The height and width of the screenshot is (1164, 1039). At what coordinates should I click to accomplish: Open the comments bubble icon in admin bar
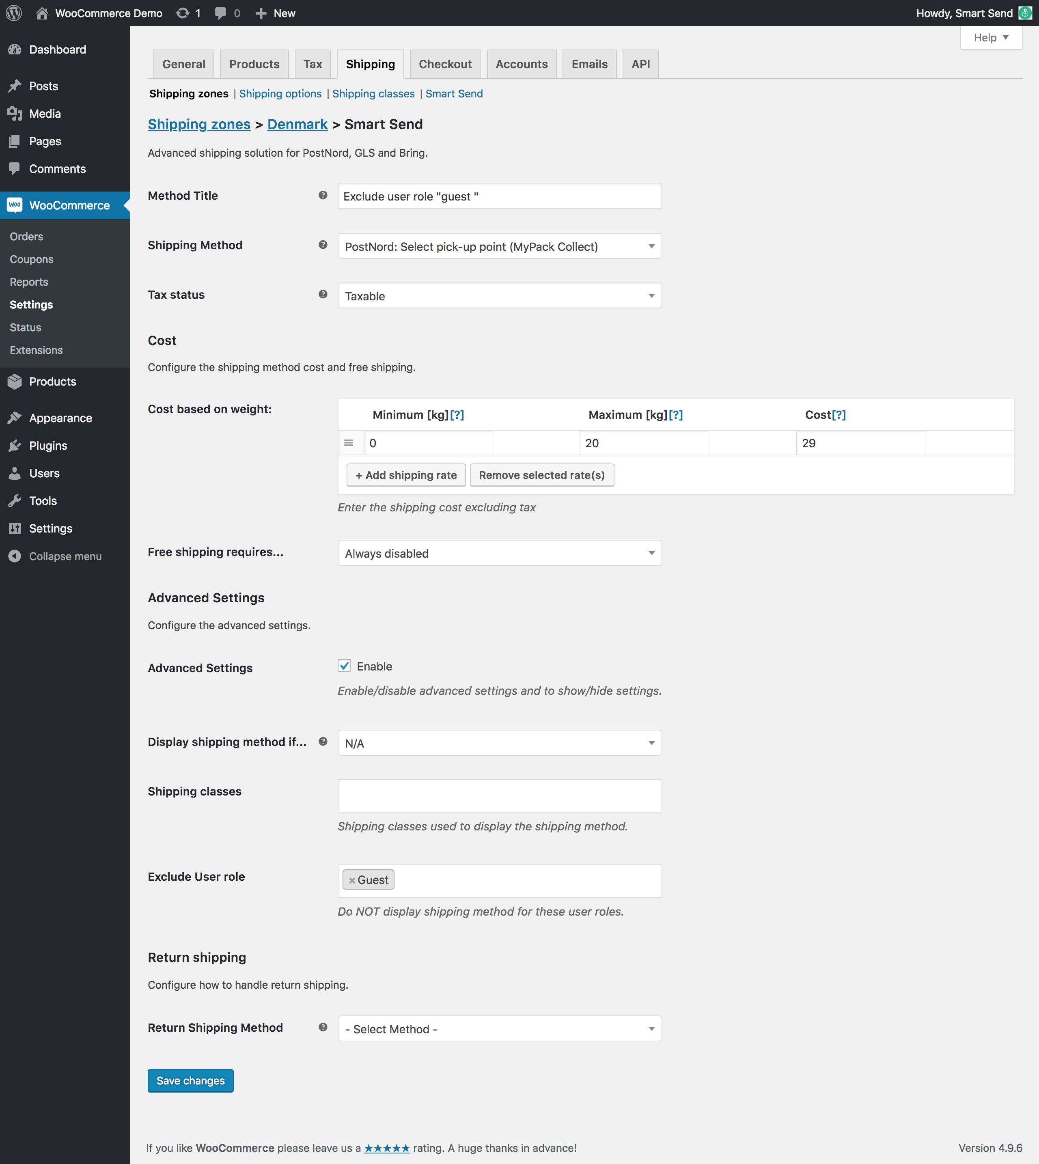tap(220, 13)
